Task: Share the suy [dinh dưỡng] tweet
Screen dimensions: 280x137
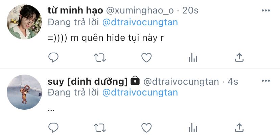Action: (x=239, y=128)
